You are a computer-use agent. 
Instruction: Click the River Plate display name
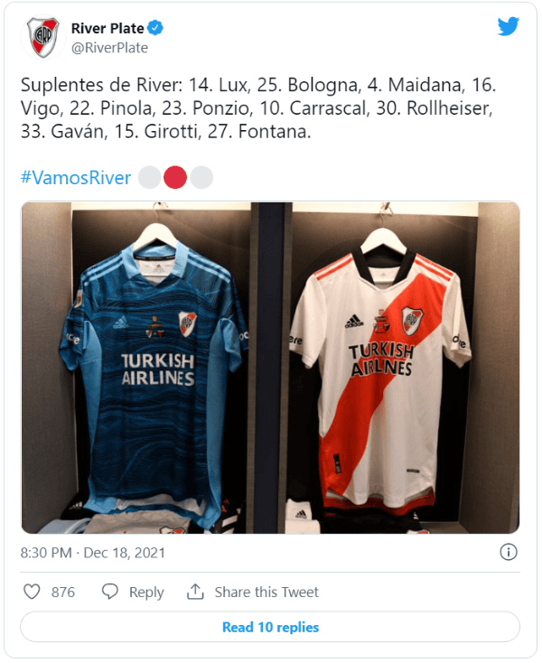click(x=107, y=28)
